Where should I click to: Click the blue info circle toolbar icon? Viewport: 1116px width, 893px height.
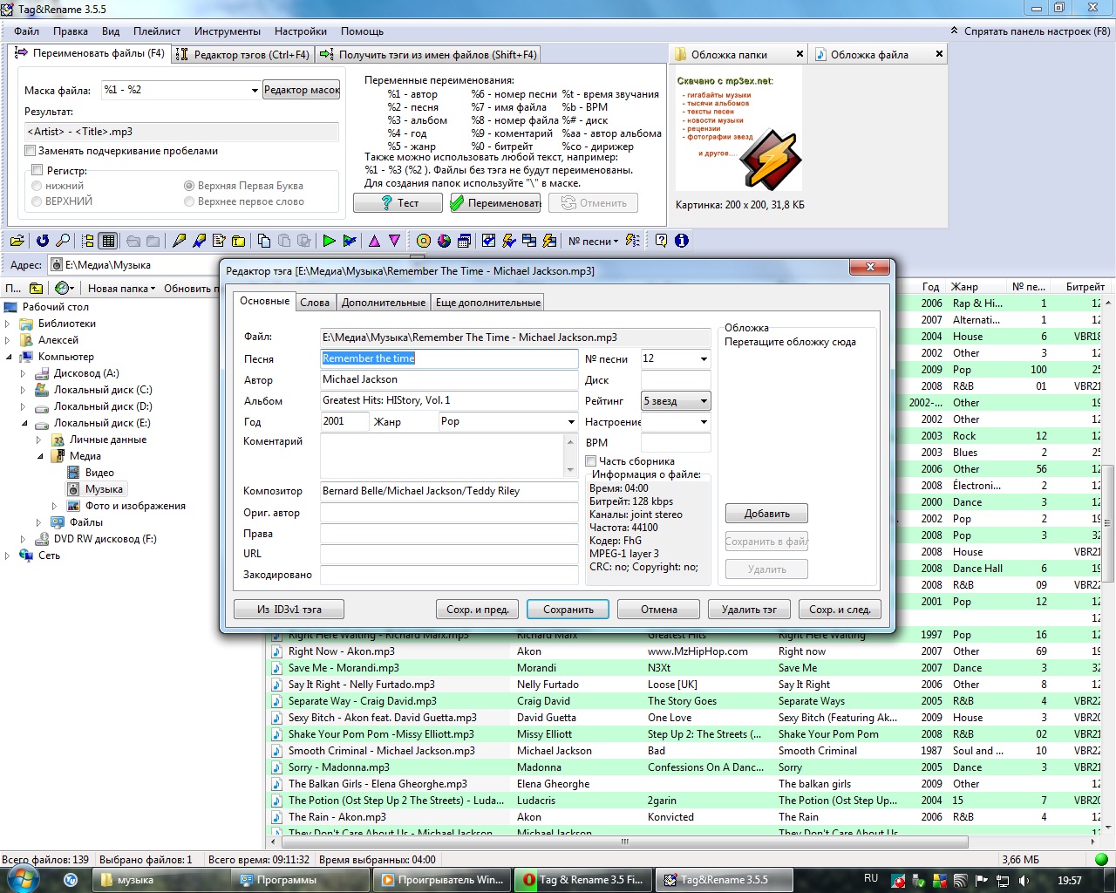coord(682,241)
